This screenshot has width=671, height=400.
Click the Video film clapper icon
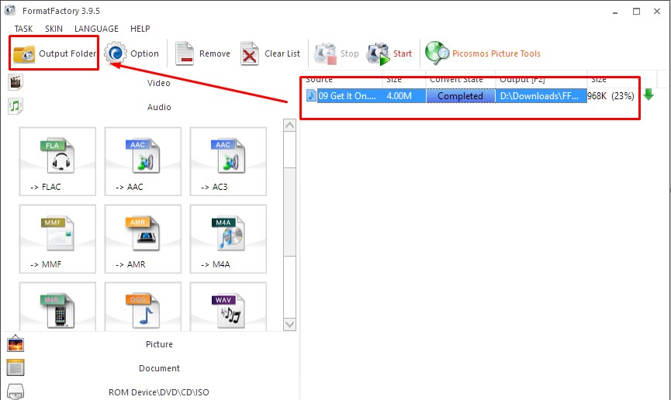click(x=16, y=82)
